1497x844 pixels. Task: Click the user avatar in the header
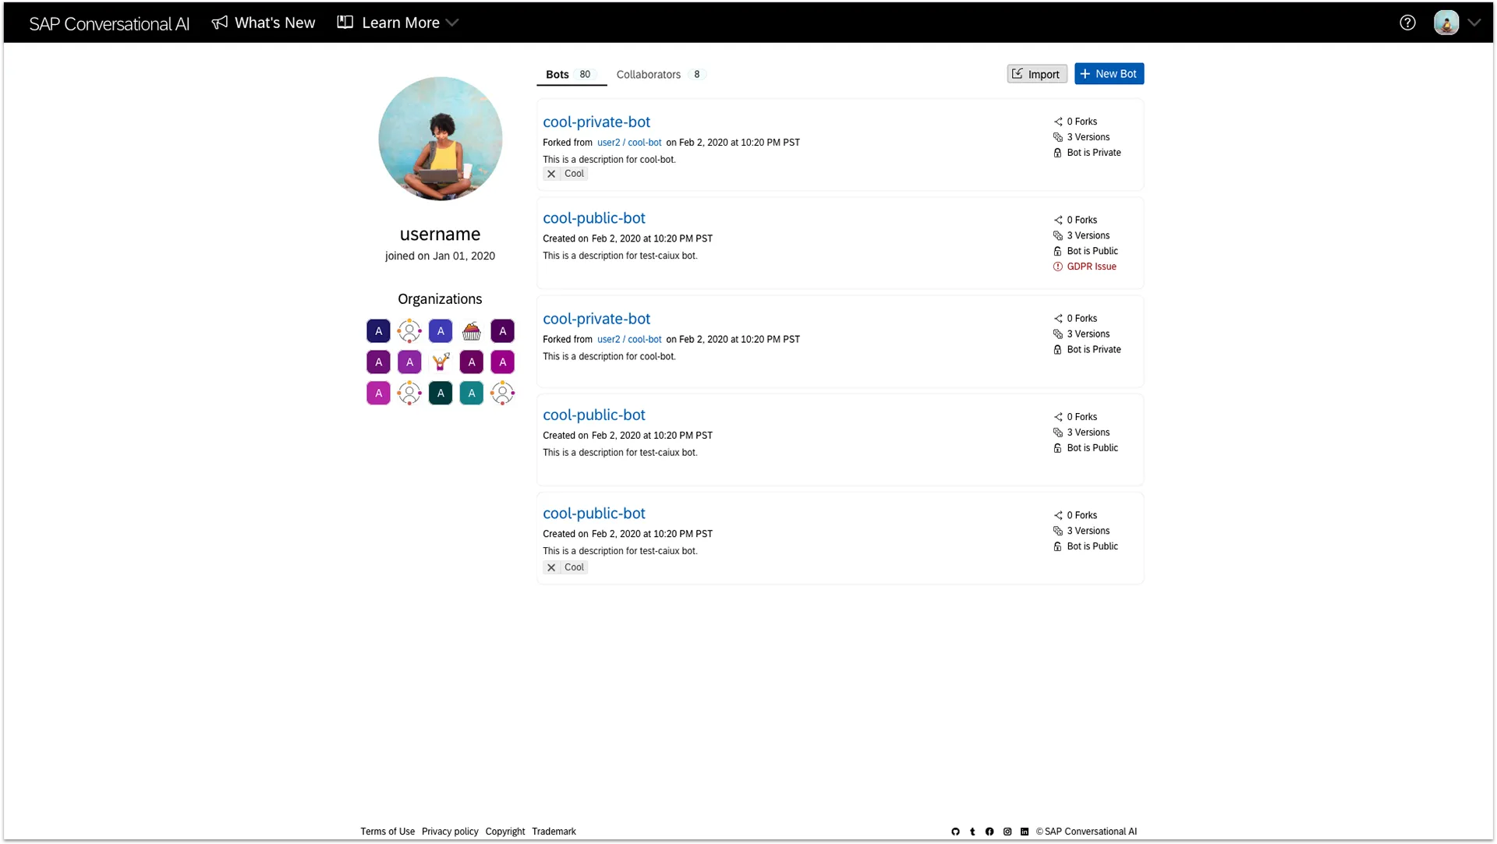(1446, 23)
